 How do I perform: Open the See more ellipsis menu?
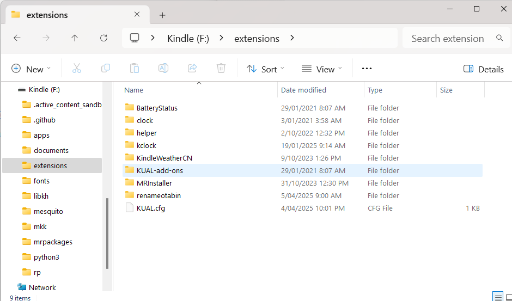tap(367, 69)
